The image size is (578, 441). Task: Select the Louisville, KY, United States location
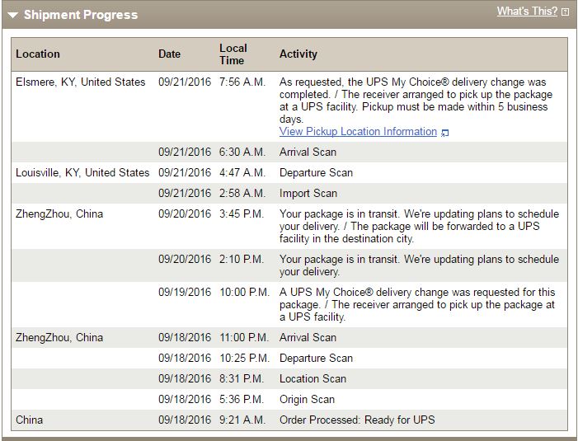82,172
